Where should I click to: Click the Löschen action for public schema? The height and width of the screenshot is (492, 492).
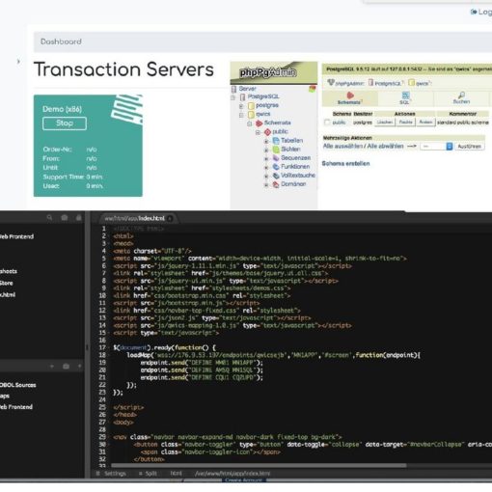(x=385, y=123)
